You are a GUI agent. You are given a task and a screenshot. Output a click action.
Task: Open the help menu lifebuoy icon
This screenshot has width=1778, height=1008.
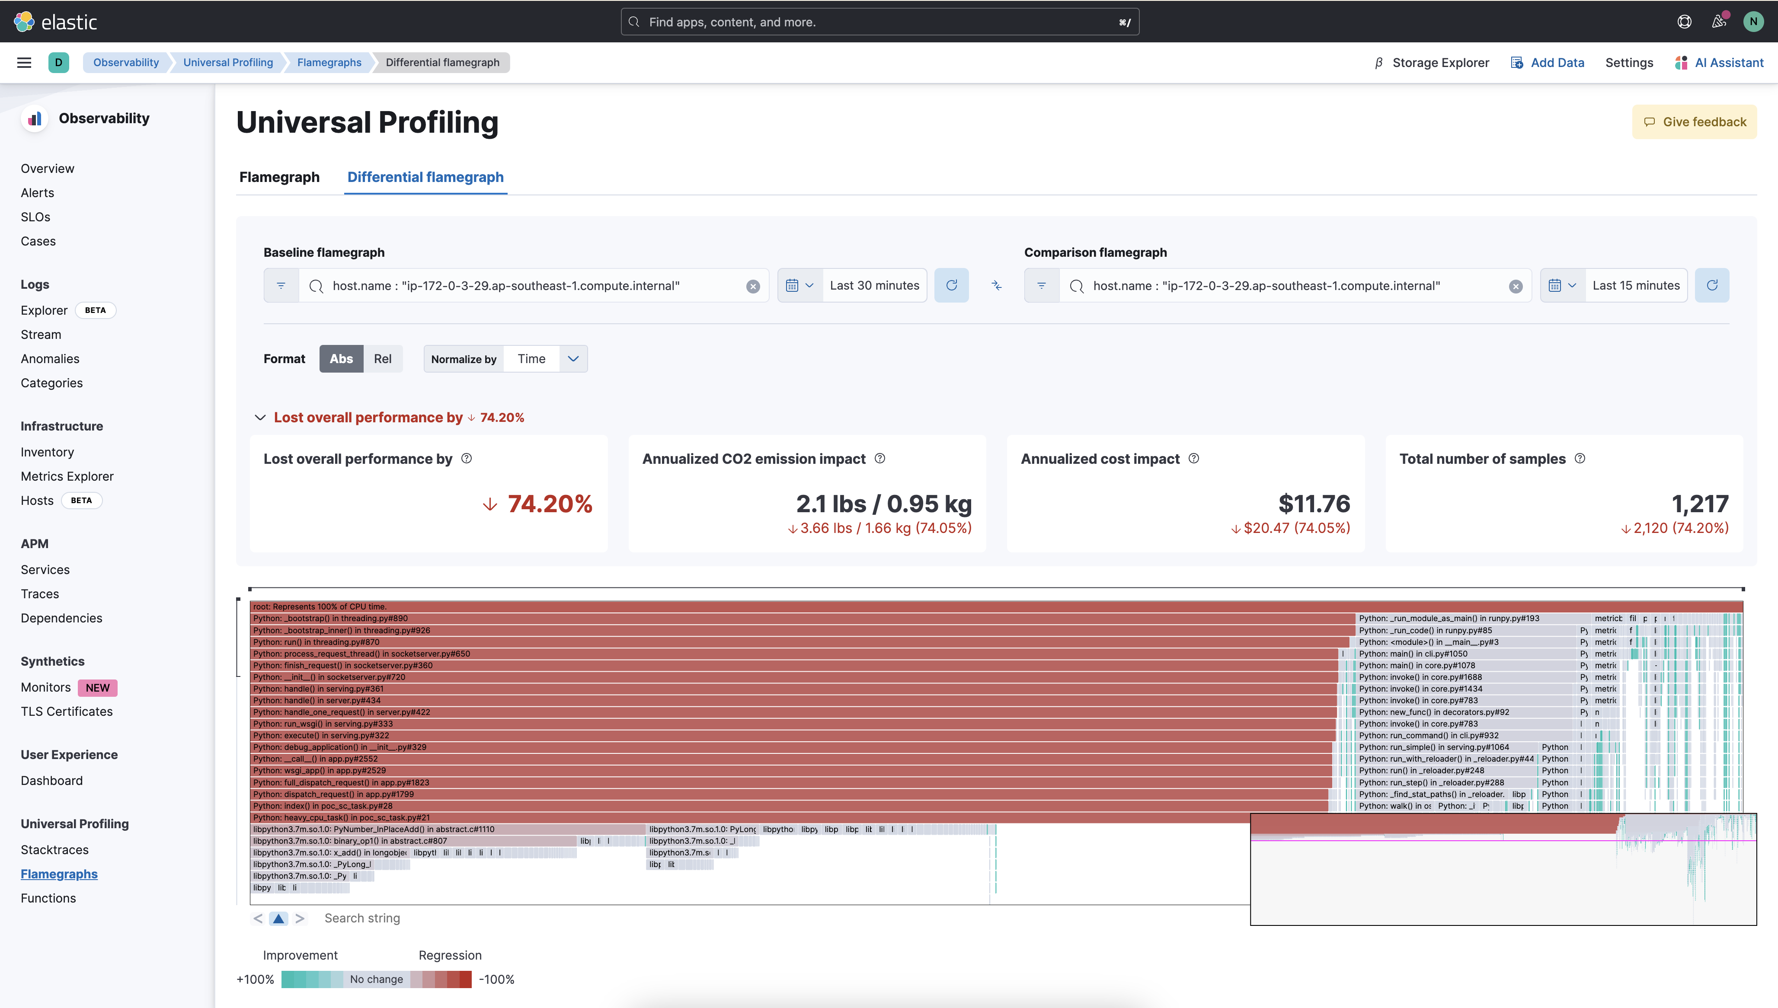pos(1685,22)
